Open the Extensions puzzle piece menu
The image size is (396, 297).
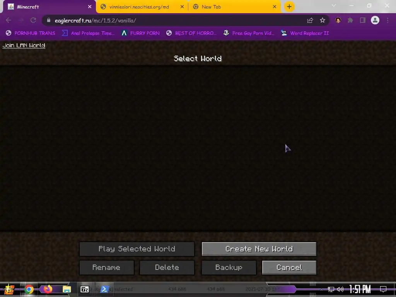[350, 20]
